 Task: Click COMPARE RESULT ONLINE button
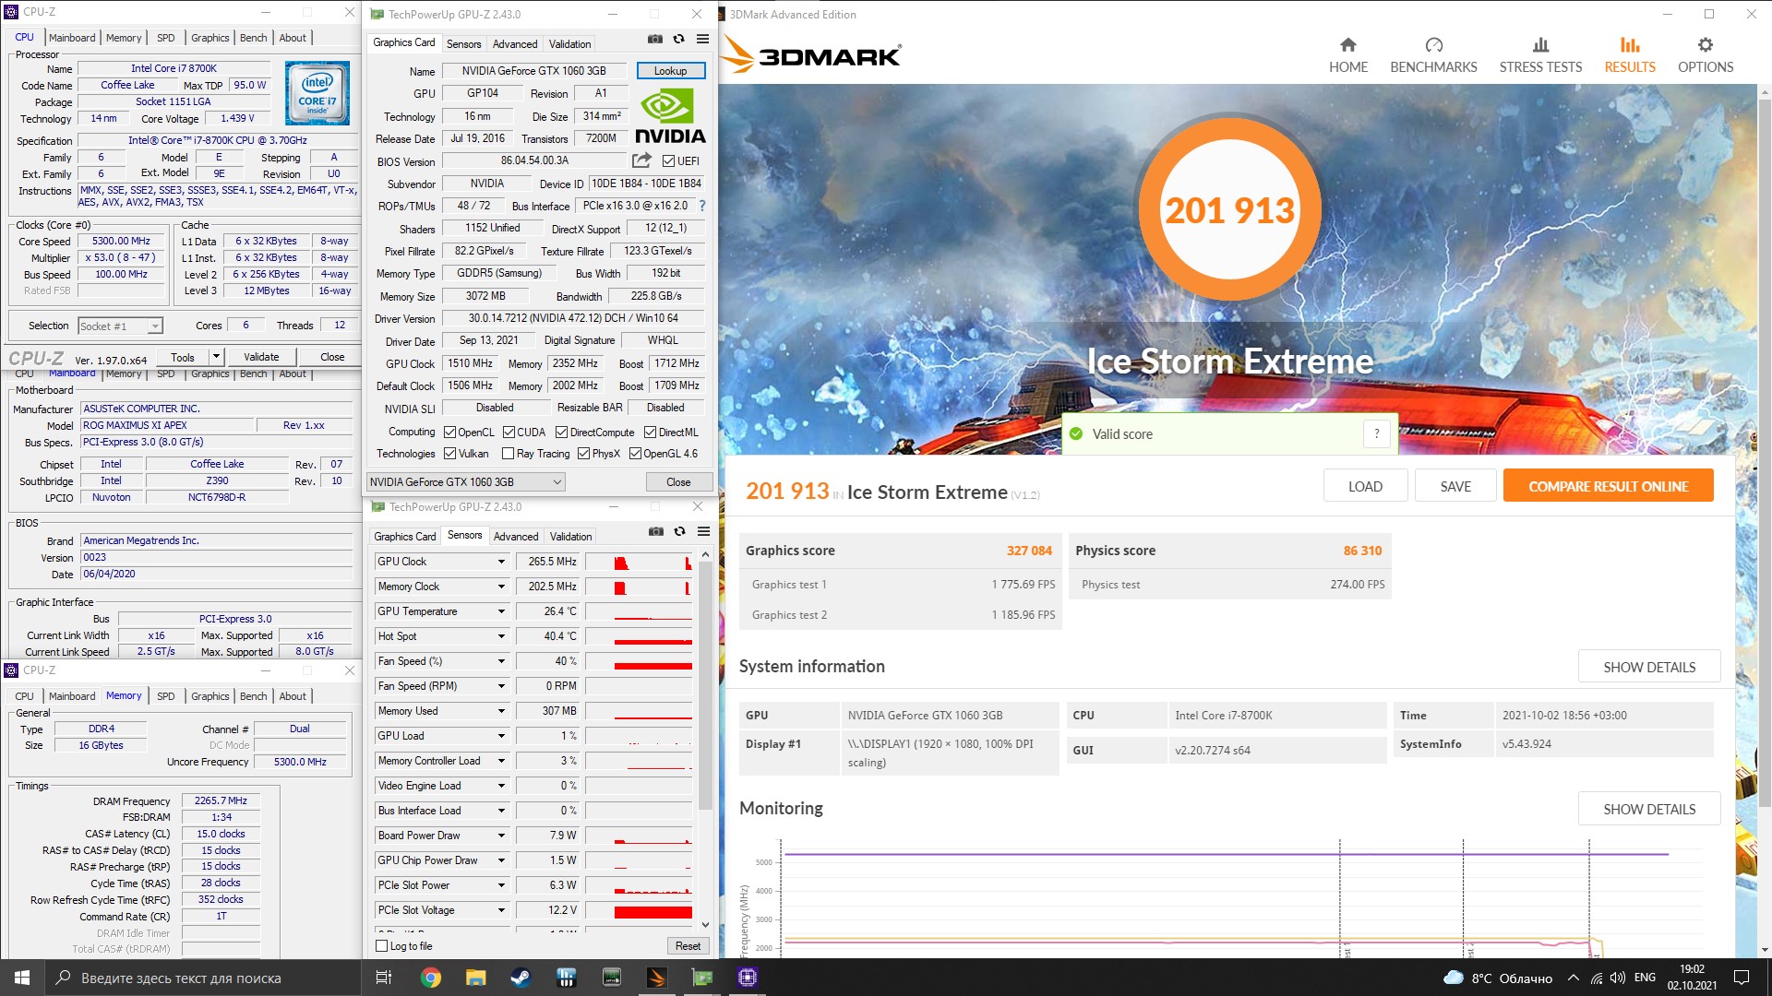click(x=1608, y=486)
